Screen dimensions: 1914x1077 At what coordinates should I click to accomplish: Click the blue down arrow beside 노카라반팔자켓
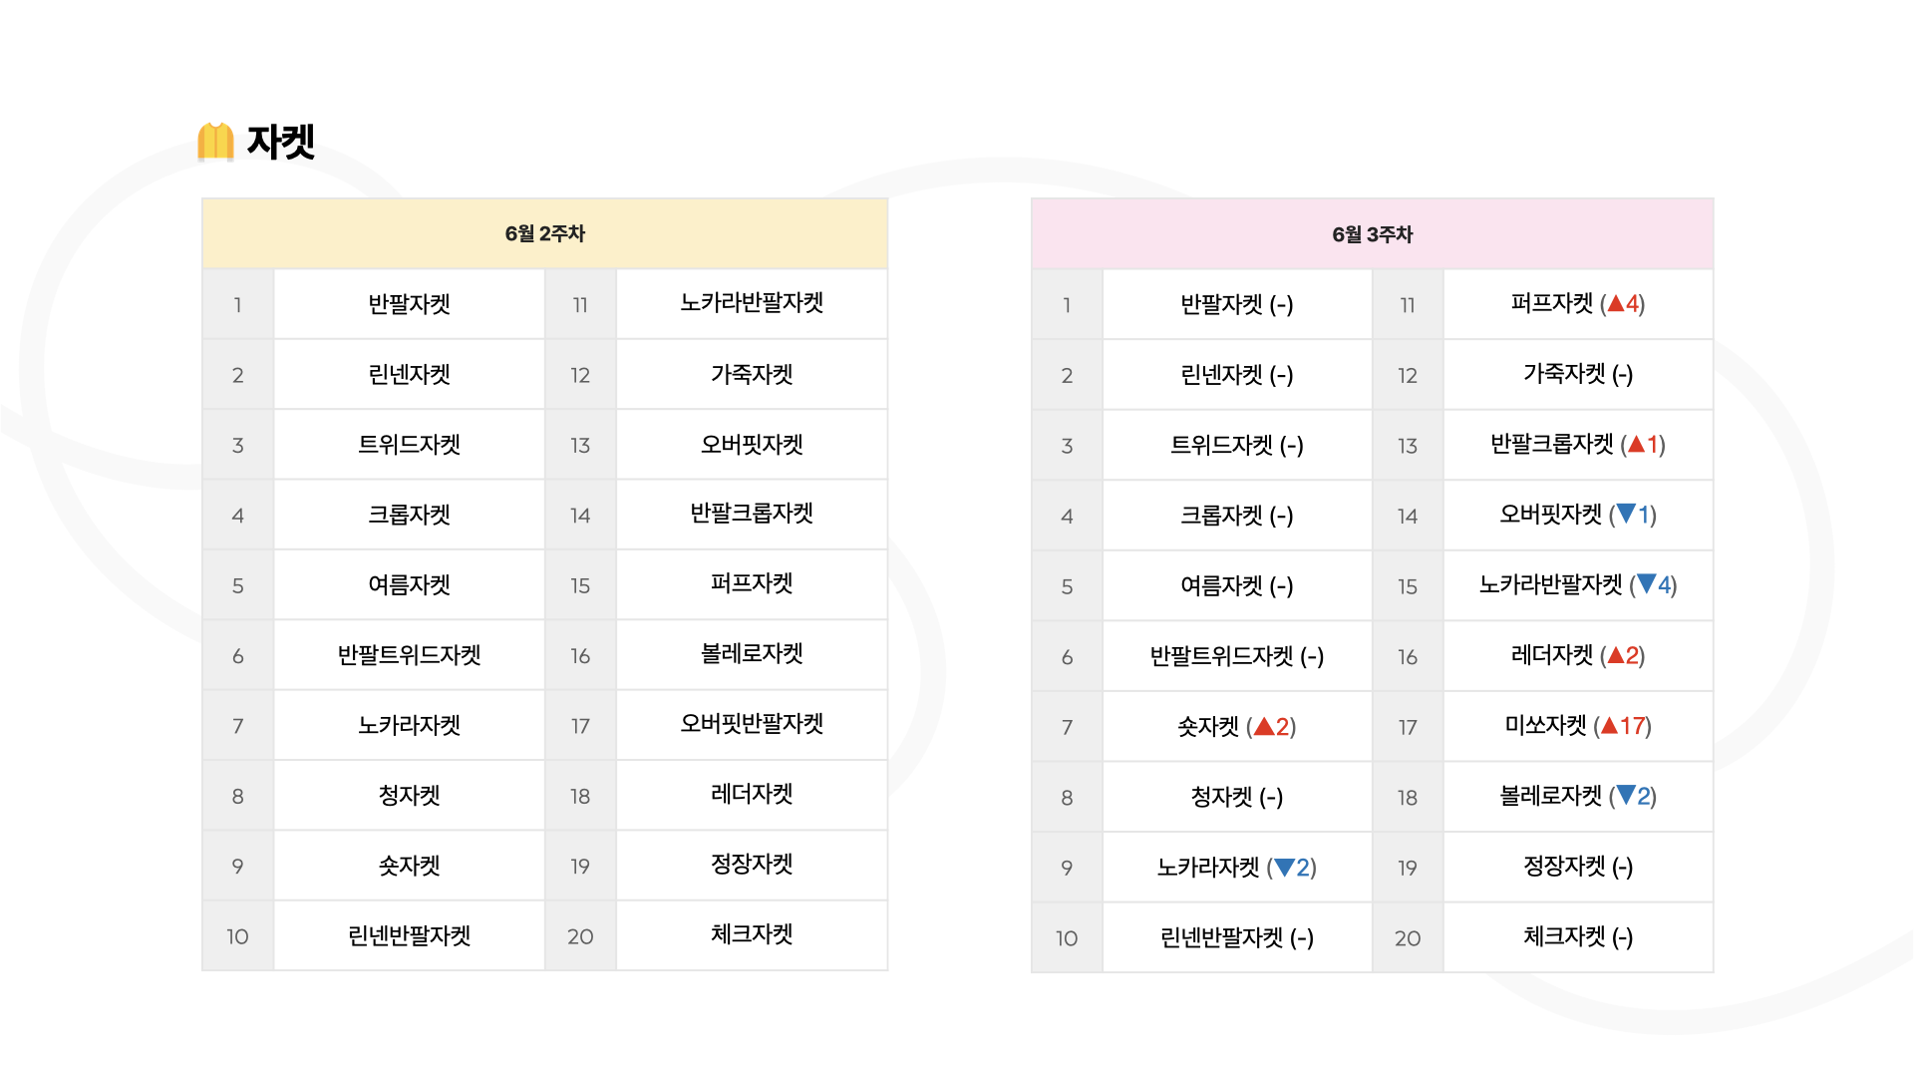(1647, 584)
